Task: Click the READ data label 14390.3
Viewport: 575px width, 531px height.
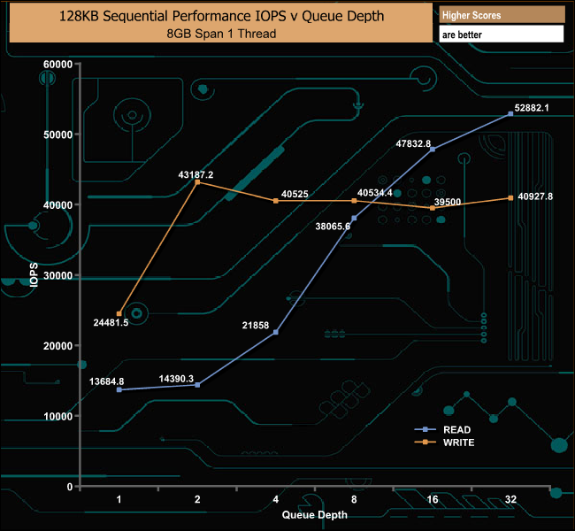Action: [176, 379]
